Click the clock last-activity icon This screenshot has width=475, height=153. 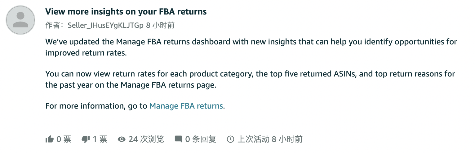pos(230,139)
